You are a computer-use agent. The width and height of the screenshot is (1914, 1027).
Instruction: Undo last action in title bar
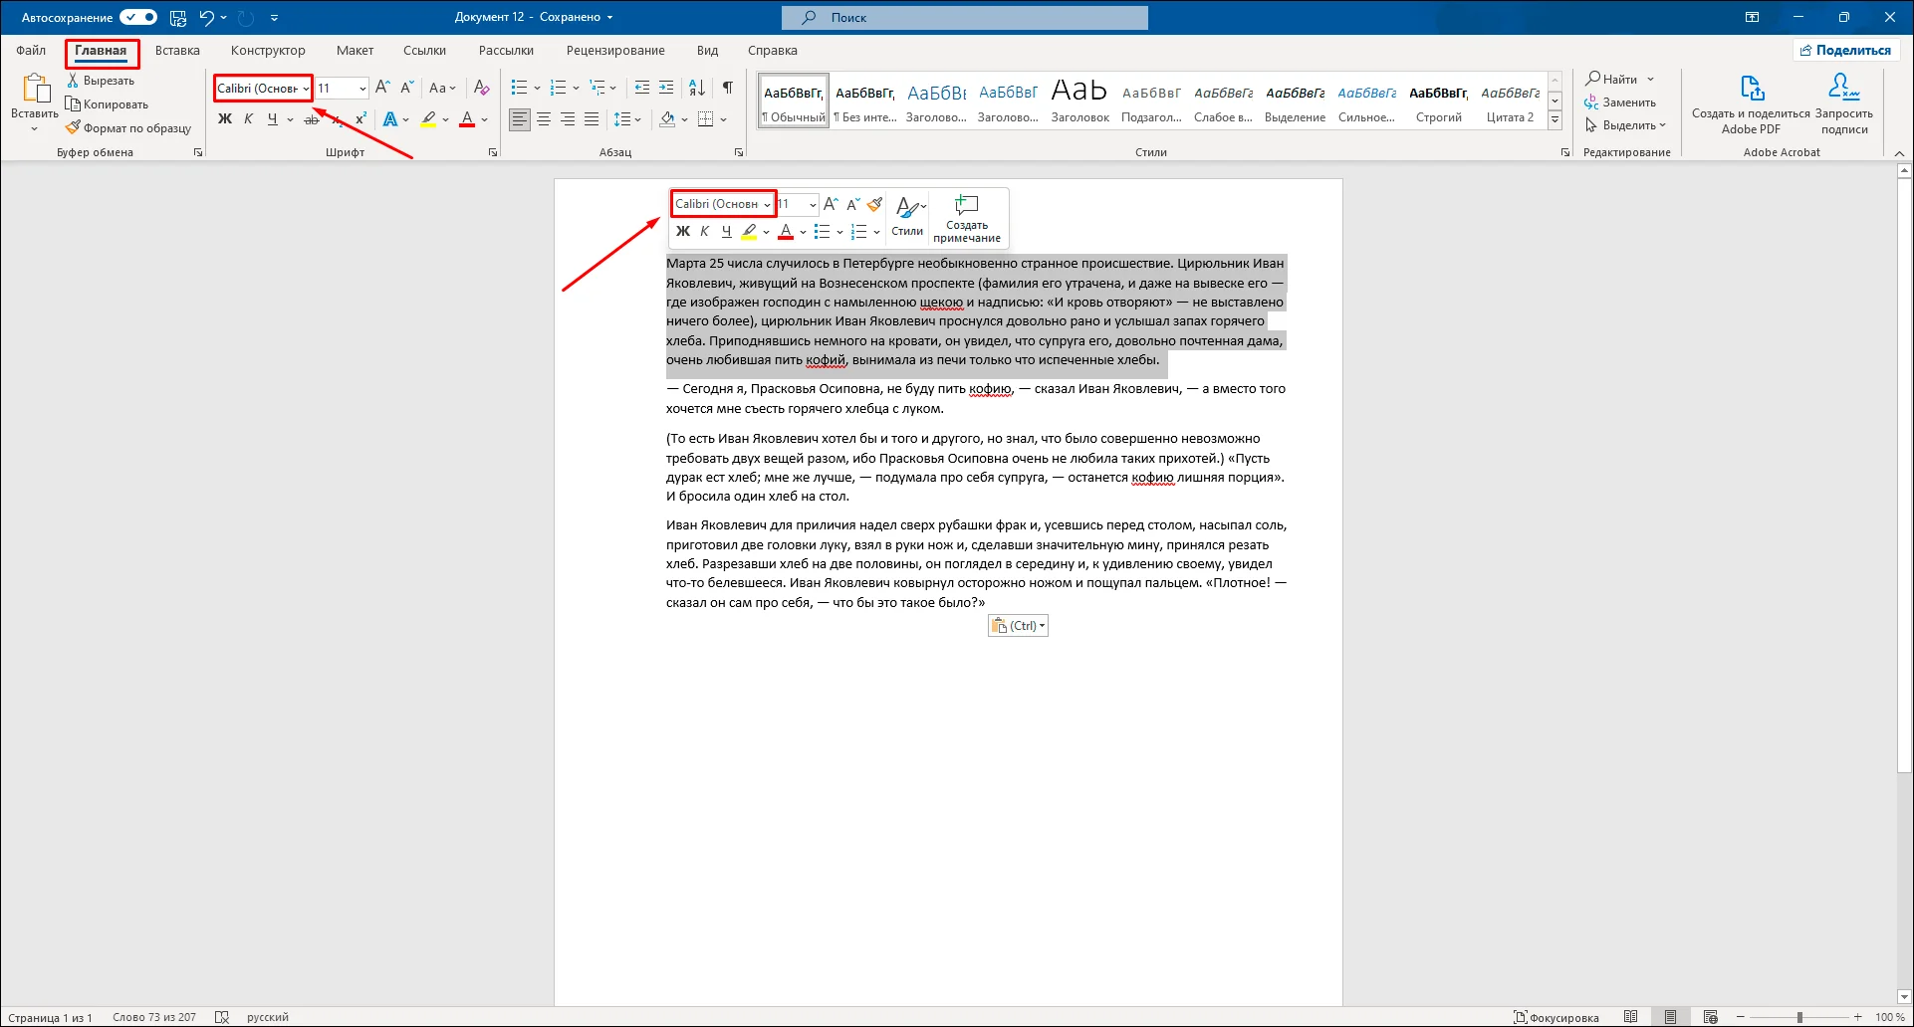pyautogui.click(x=206, y=17)
